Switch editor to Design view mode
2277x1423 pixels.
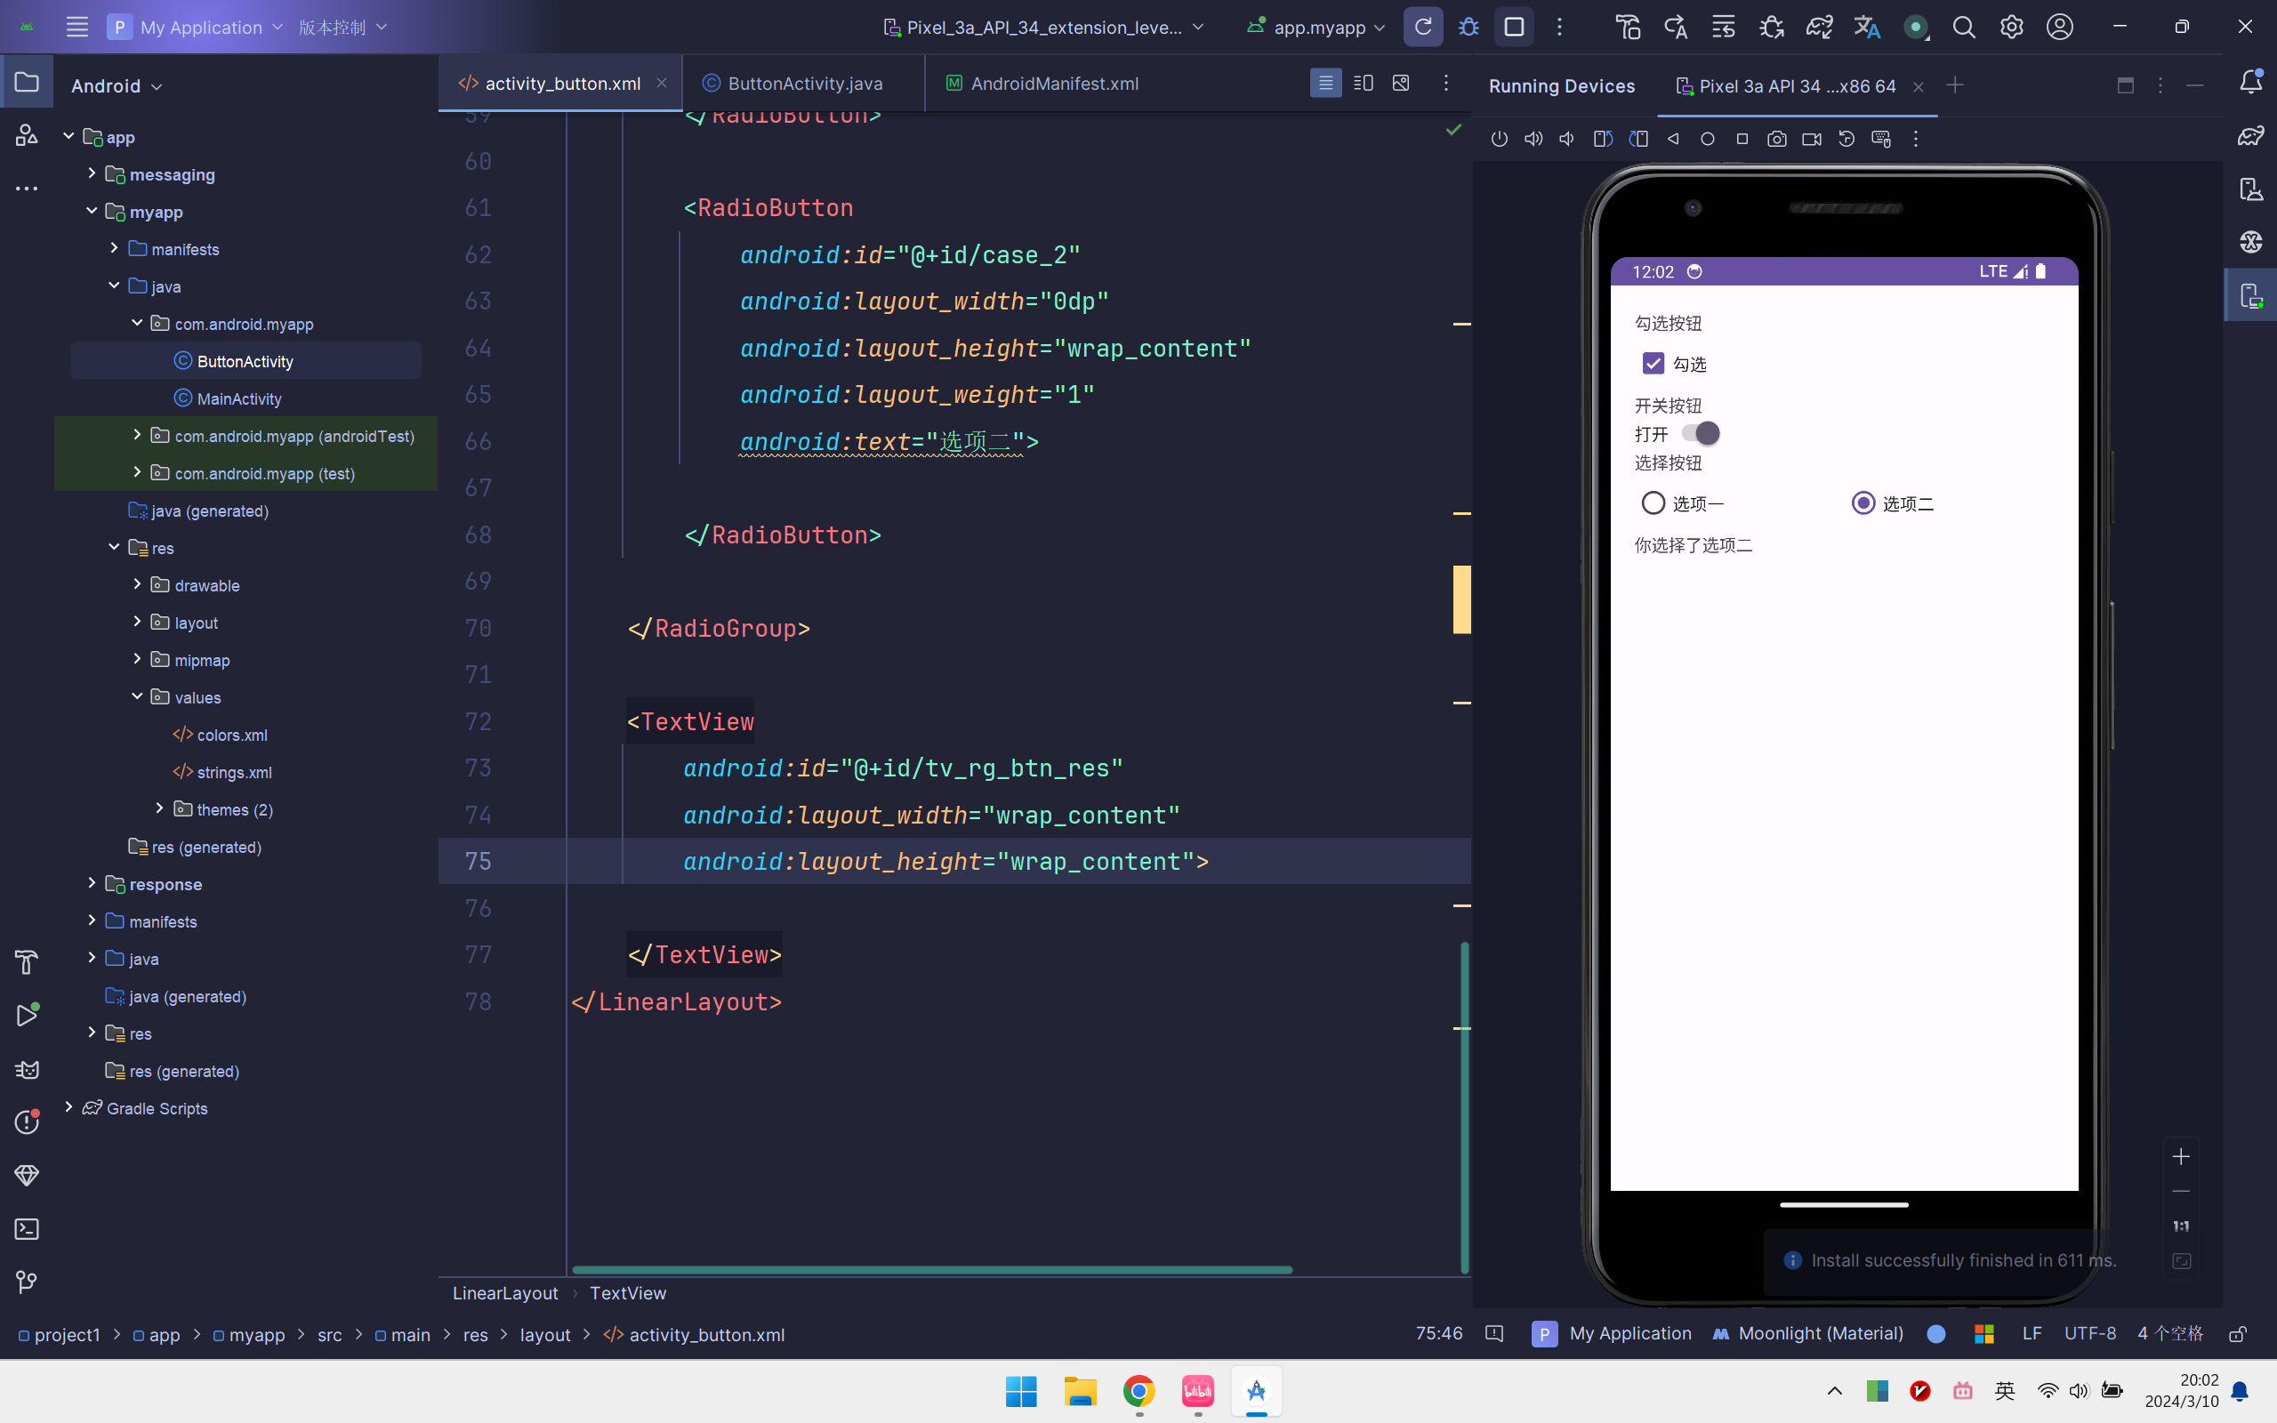(x=1401, y=84)
